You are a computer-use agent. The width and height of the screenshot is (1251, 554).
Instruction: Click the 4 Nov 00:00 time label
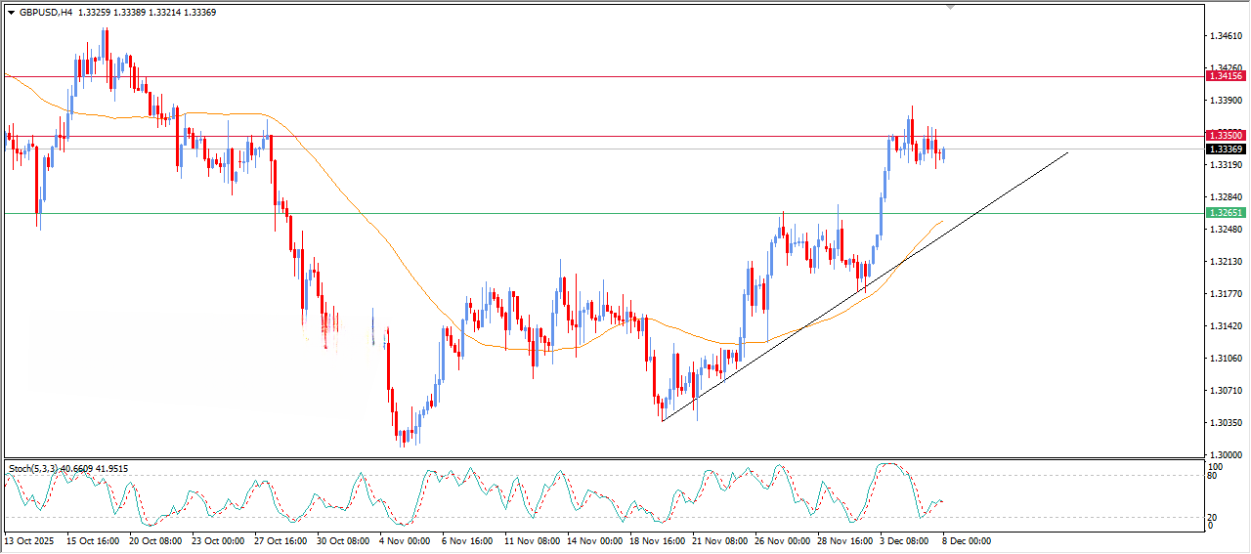point(404,540)
